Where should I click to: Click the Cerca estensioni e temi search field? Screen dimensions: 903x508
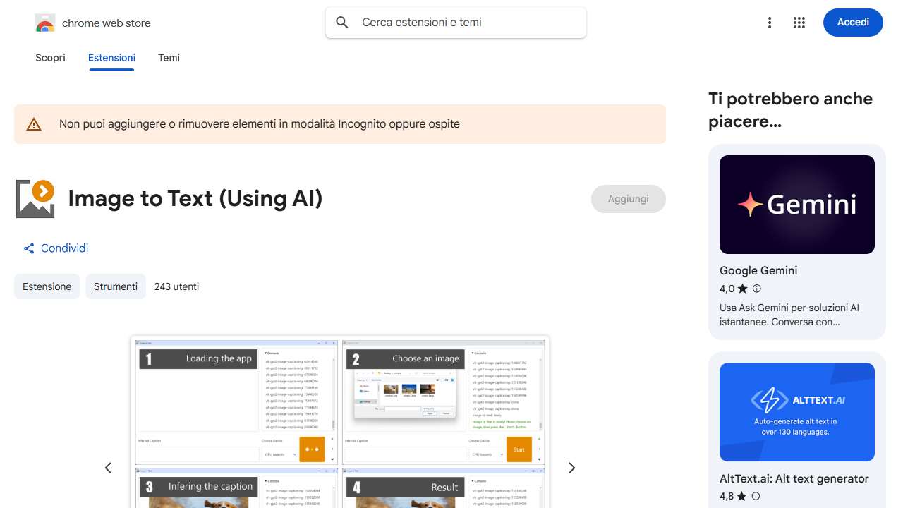pyautogui.click(x=455, y=23)
